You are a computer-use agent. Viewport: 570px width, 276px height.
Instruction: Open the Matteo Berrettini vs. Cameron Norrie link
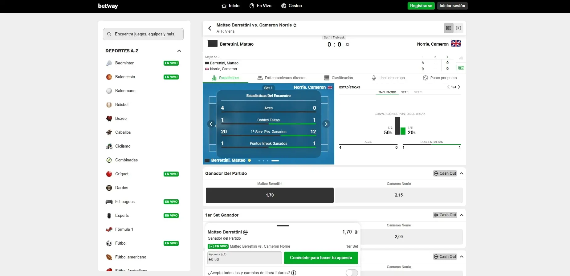coord(260,246)
